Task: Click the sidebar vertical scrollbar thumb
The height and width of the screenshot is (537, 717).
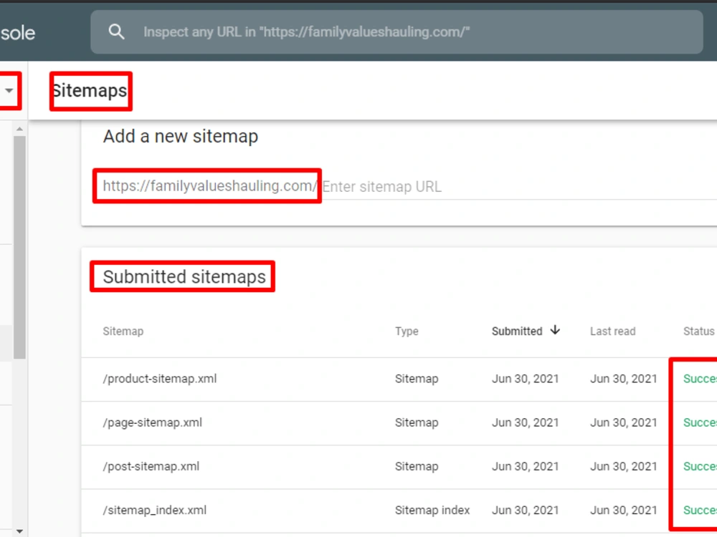Action: coord(19,247)
